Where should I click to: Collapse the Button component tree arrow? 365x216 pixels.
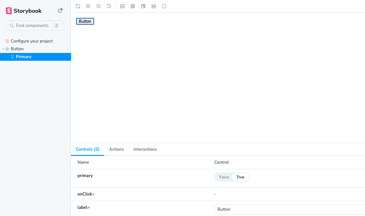click(x=3, y=49)
